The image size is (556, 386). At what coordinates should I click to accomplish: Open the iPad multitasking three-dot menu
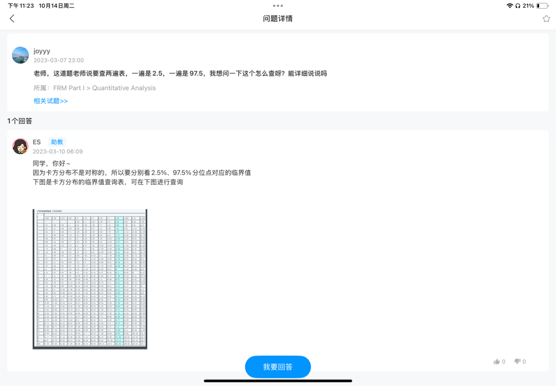pyautogui.click(x=278, y=6)
